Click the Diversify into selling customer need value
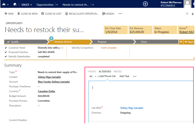The height and width of the screenshot is (125, 195). click(x=51, y=48)
